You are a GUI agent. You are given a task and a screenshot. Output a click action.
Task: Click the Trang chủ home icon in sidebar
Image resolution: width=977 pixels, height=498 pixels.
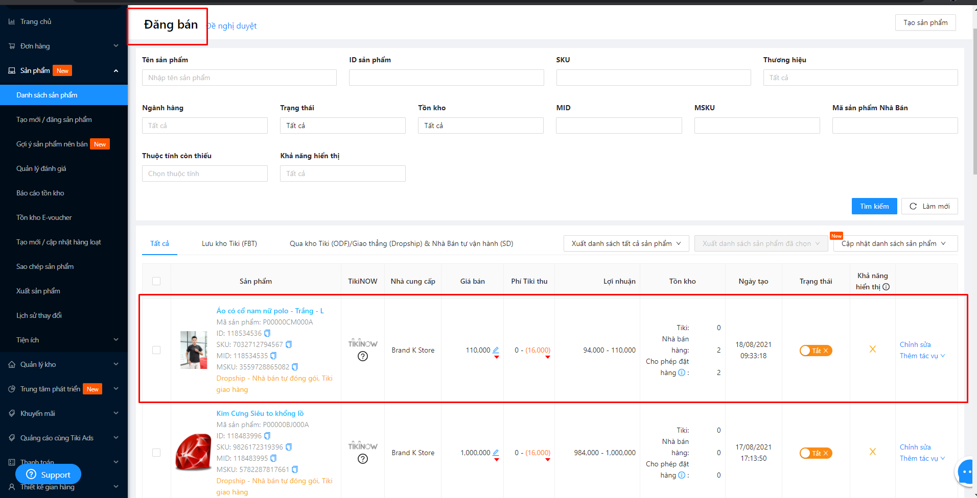point(12,21)
